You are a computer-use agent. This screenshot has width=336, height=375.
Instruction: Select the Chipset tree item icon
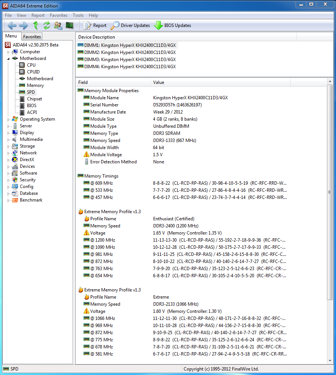[22, 99]
